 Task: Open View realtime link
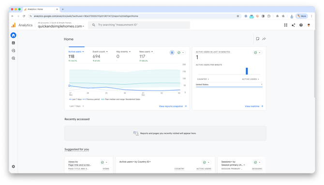[254, 106]
